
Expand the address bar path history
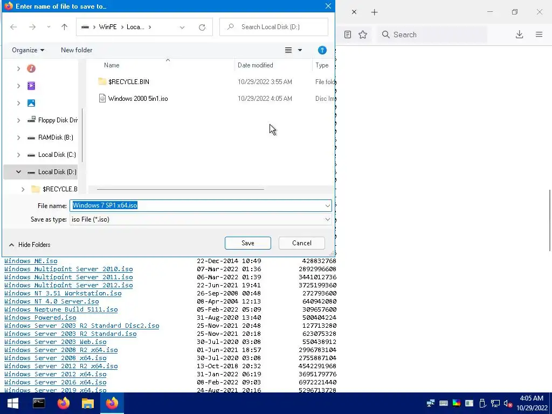182,27
